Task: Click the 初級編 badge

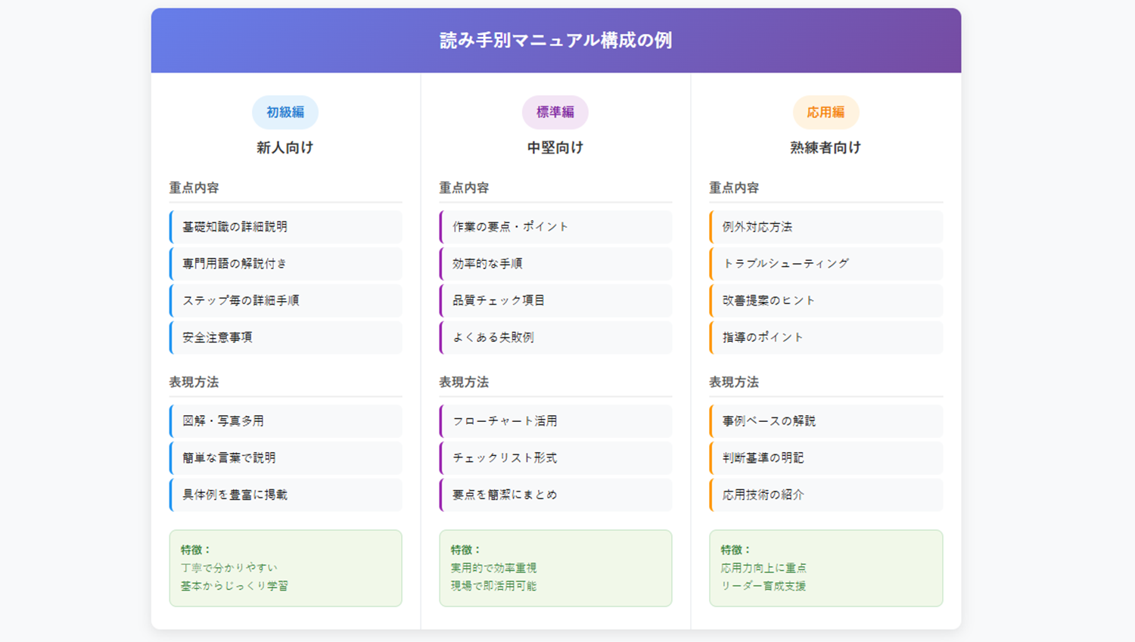Action: (x=285, y=113)
